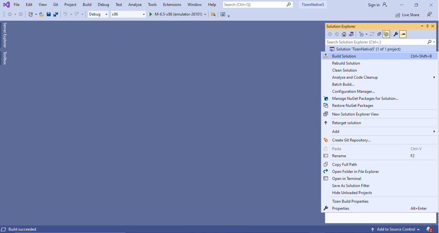The width and height of the screenshot is (439, 233).
Task: Click the Search Solution Explorer field
Action: coord(374,42)
